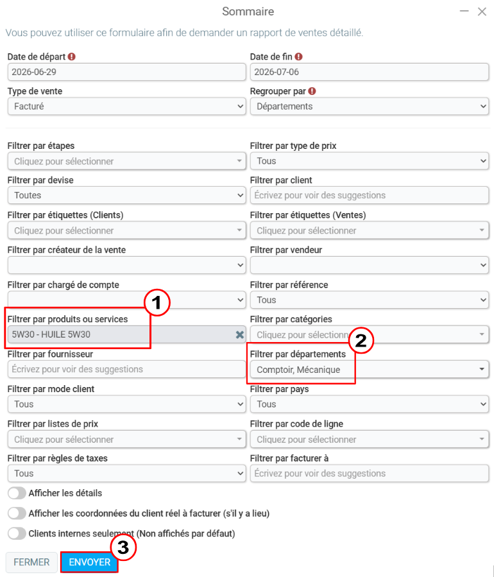The height and width of the screenshot is (577, 494).
Task: Click the FERMER button
Action: click(31, 562)
